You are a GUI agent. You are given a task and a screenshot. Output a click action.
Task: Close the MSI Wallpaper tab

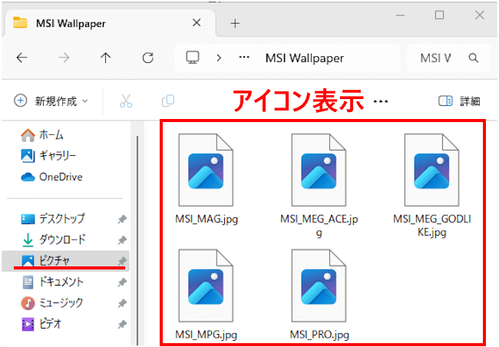click(197, 22)
